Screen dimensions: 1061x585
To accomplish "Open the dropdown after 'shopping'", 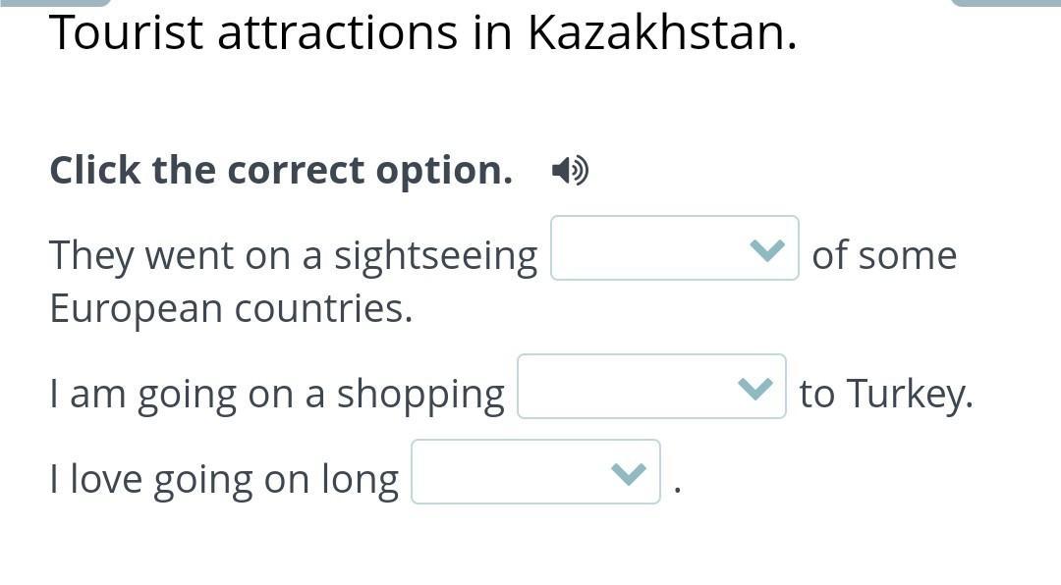I will [x=651, y=387].
